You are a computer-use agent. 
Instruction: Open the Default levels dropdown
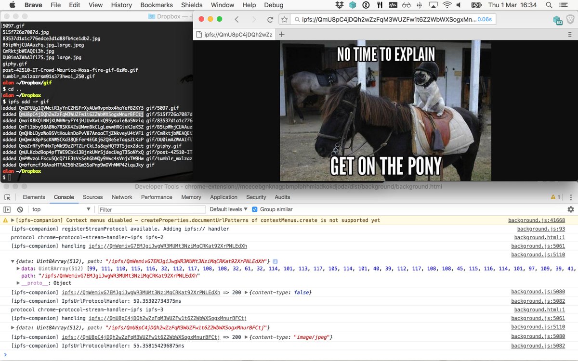(229, 209)
